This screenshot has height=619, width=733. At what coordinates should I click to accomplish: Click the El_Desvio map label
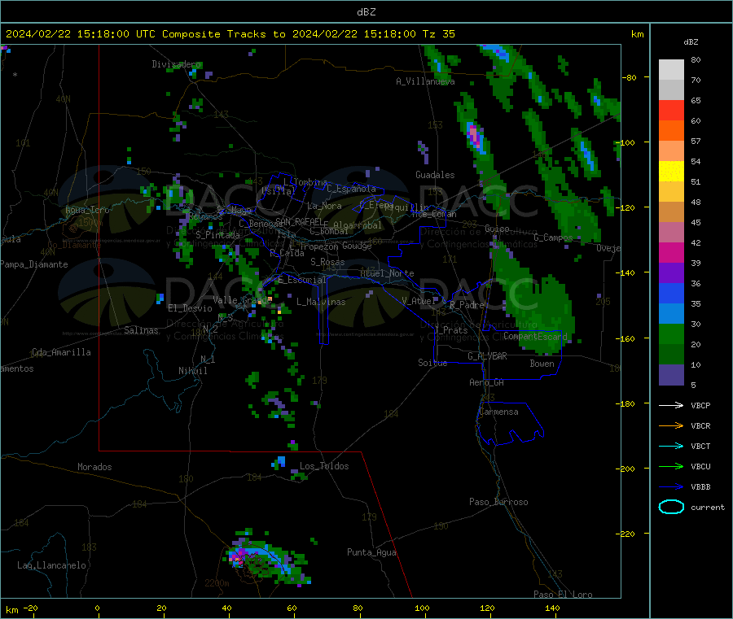(x=190, y=308)
